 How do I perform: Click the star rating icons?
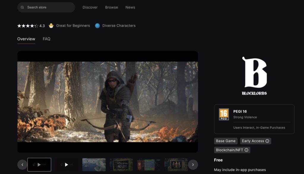[28, 26]
